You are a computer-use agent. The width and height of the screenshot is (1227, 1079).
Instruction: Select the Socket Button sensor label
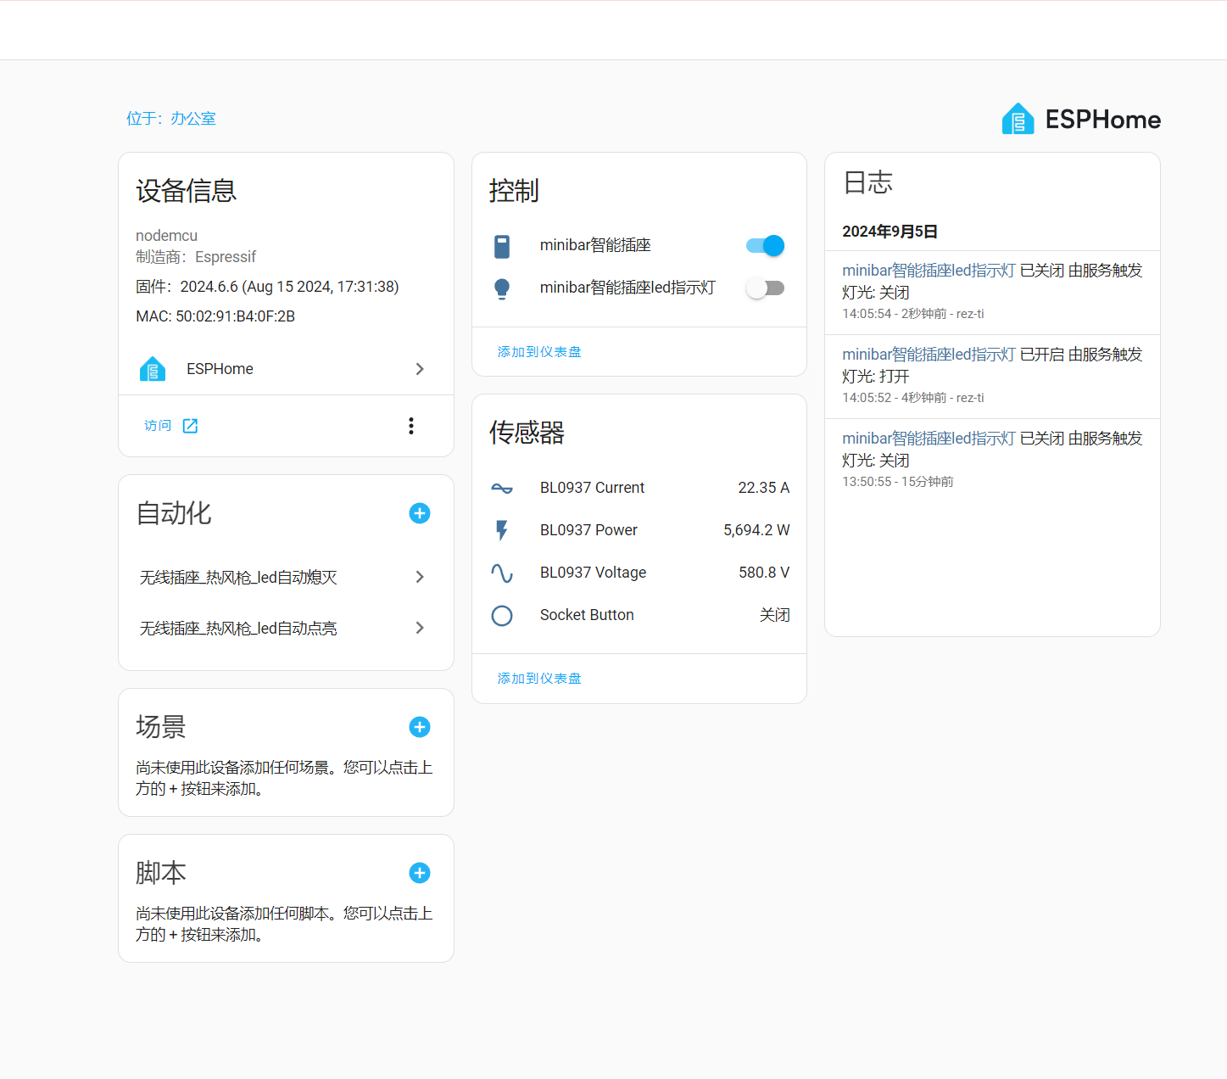(x=587, y=615)
